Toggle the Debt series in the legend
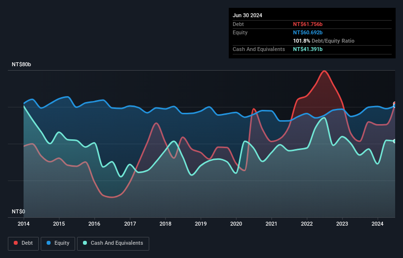The image size is (403, 258). (x=23, y=243)
